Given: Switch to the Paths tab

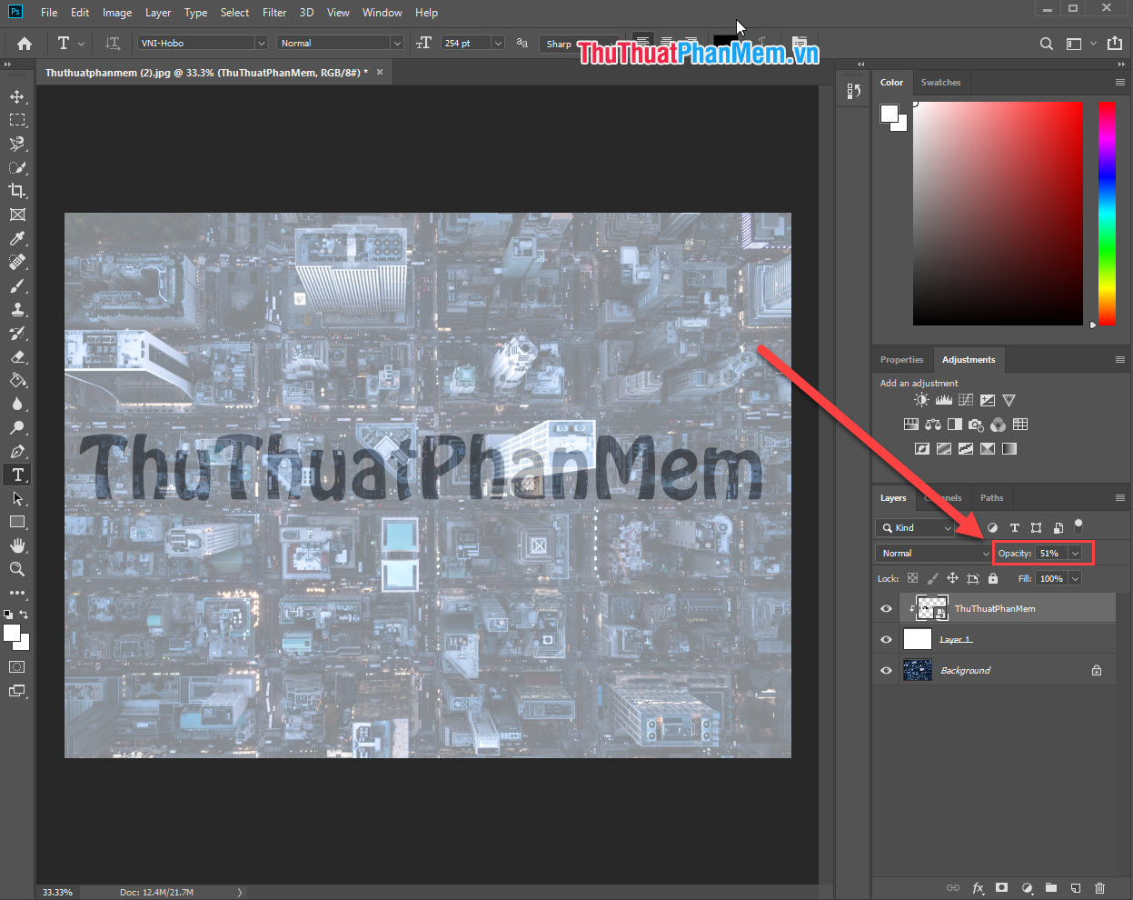Looking at the screenshot, I should 991,497.
